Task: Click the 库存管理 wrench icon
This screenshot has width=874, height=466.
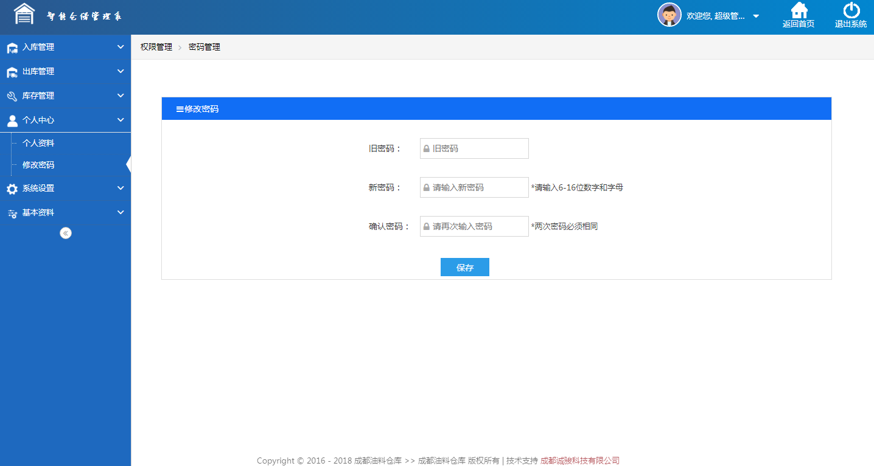Action: coord(12,96)
